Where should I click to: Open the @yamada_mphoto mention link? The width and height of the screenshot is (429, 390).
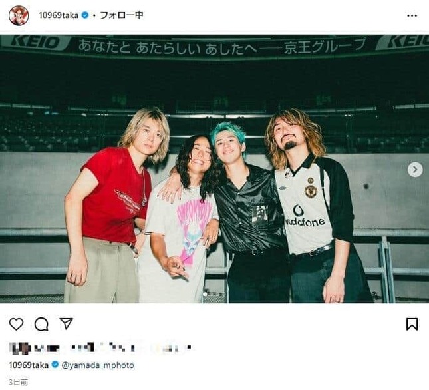pyautogui.click(x=98, y=365)
